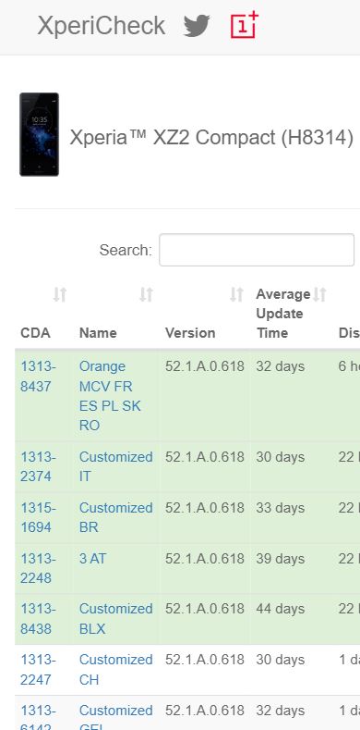
Task: Open CDA link 1313-2247
Action: tap(38, 670)
